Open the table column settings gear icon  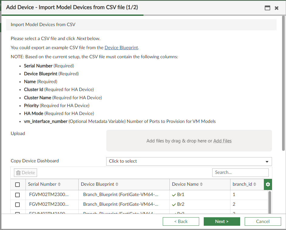[x=268, y=184]
